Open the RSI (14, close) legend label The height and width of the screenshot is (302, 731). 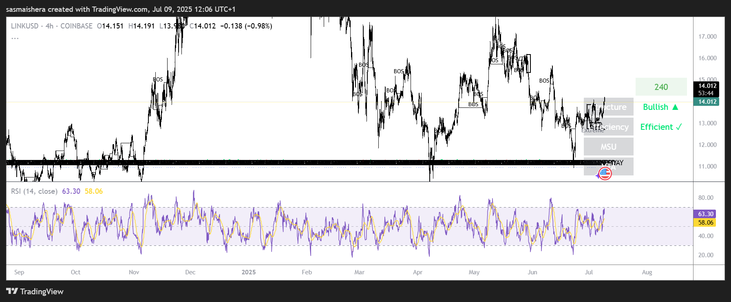[x=34, y=191]
